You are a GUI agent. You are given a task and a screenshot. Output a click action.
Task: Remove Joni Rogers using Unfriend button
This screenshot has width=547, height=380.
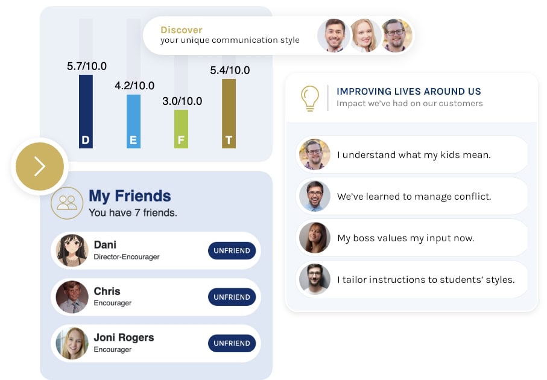(232, 343)
